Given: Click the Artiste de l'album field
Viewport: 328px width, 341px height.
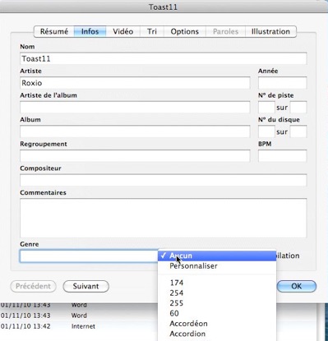Looking at the screenshot, I should pos(135,107).
